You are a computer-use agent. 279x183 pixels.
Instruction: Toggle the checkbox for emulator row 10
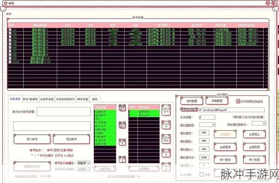[x=10, y=62]
